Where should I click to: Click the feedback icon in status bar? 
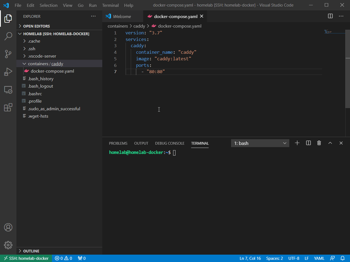332,258
